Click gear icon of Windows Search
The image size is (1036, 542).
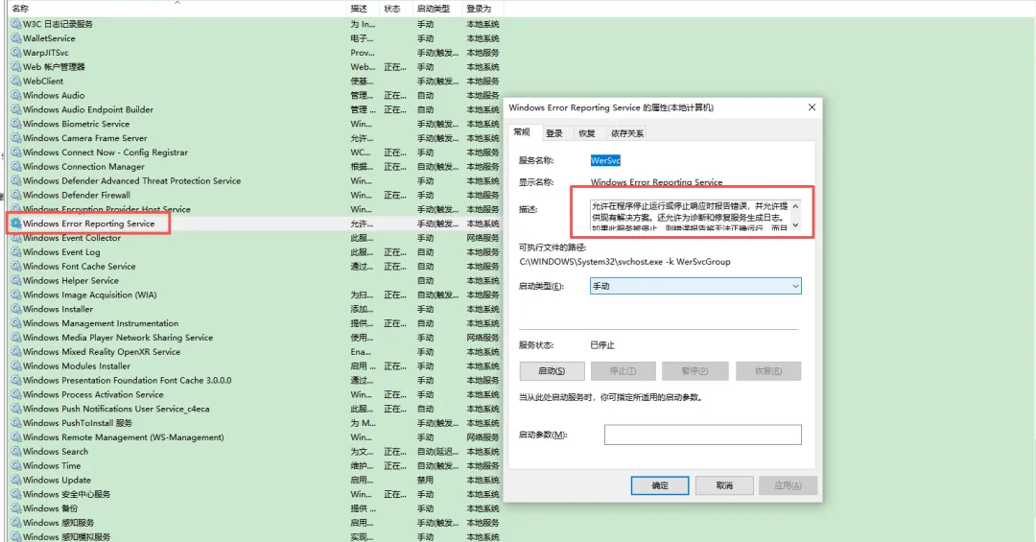[16, 452]
